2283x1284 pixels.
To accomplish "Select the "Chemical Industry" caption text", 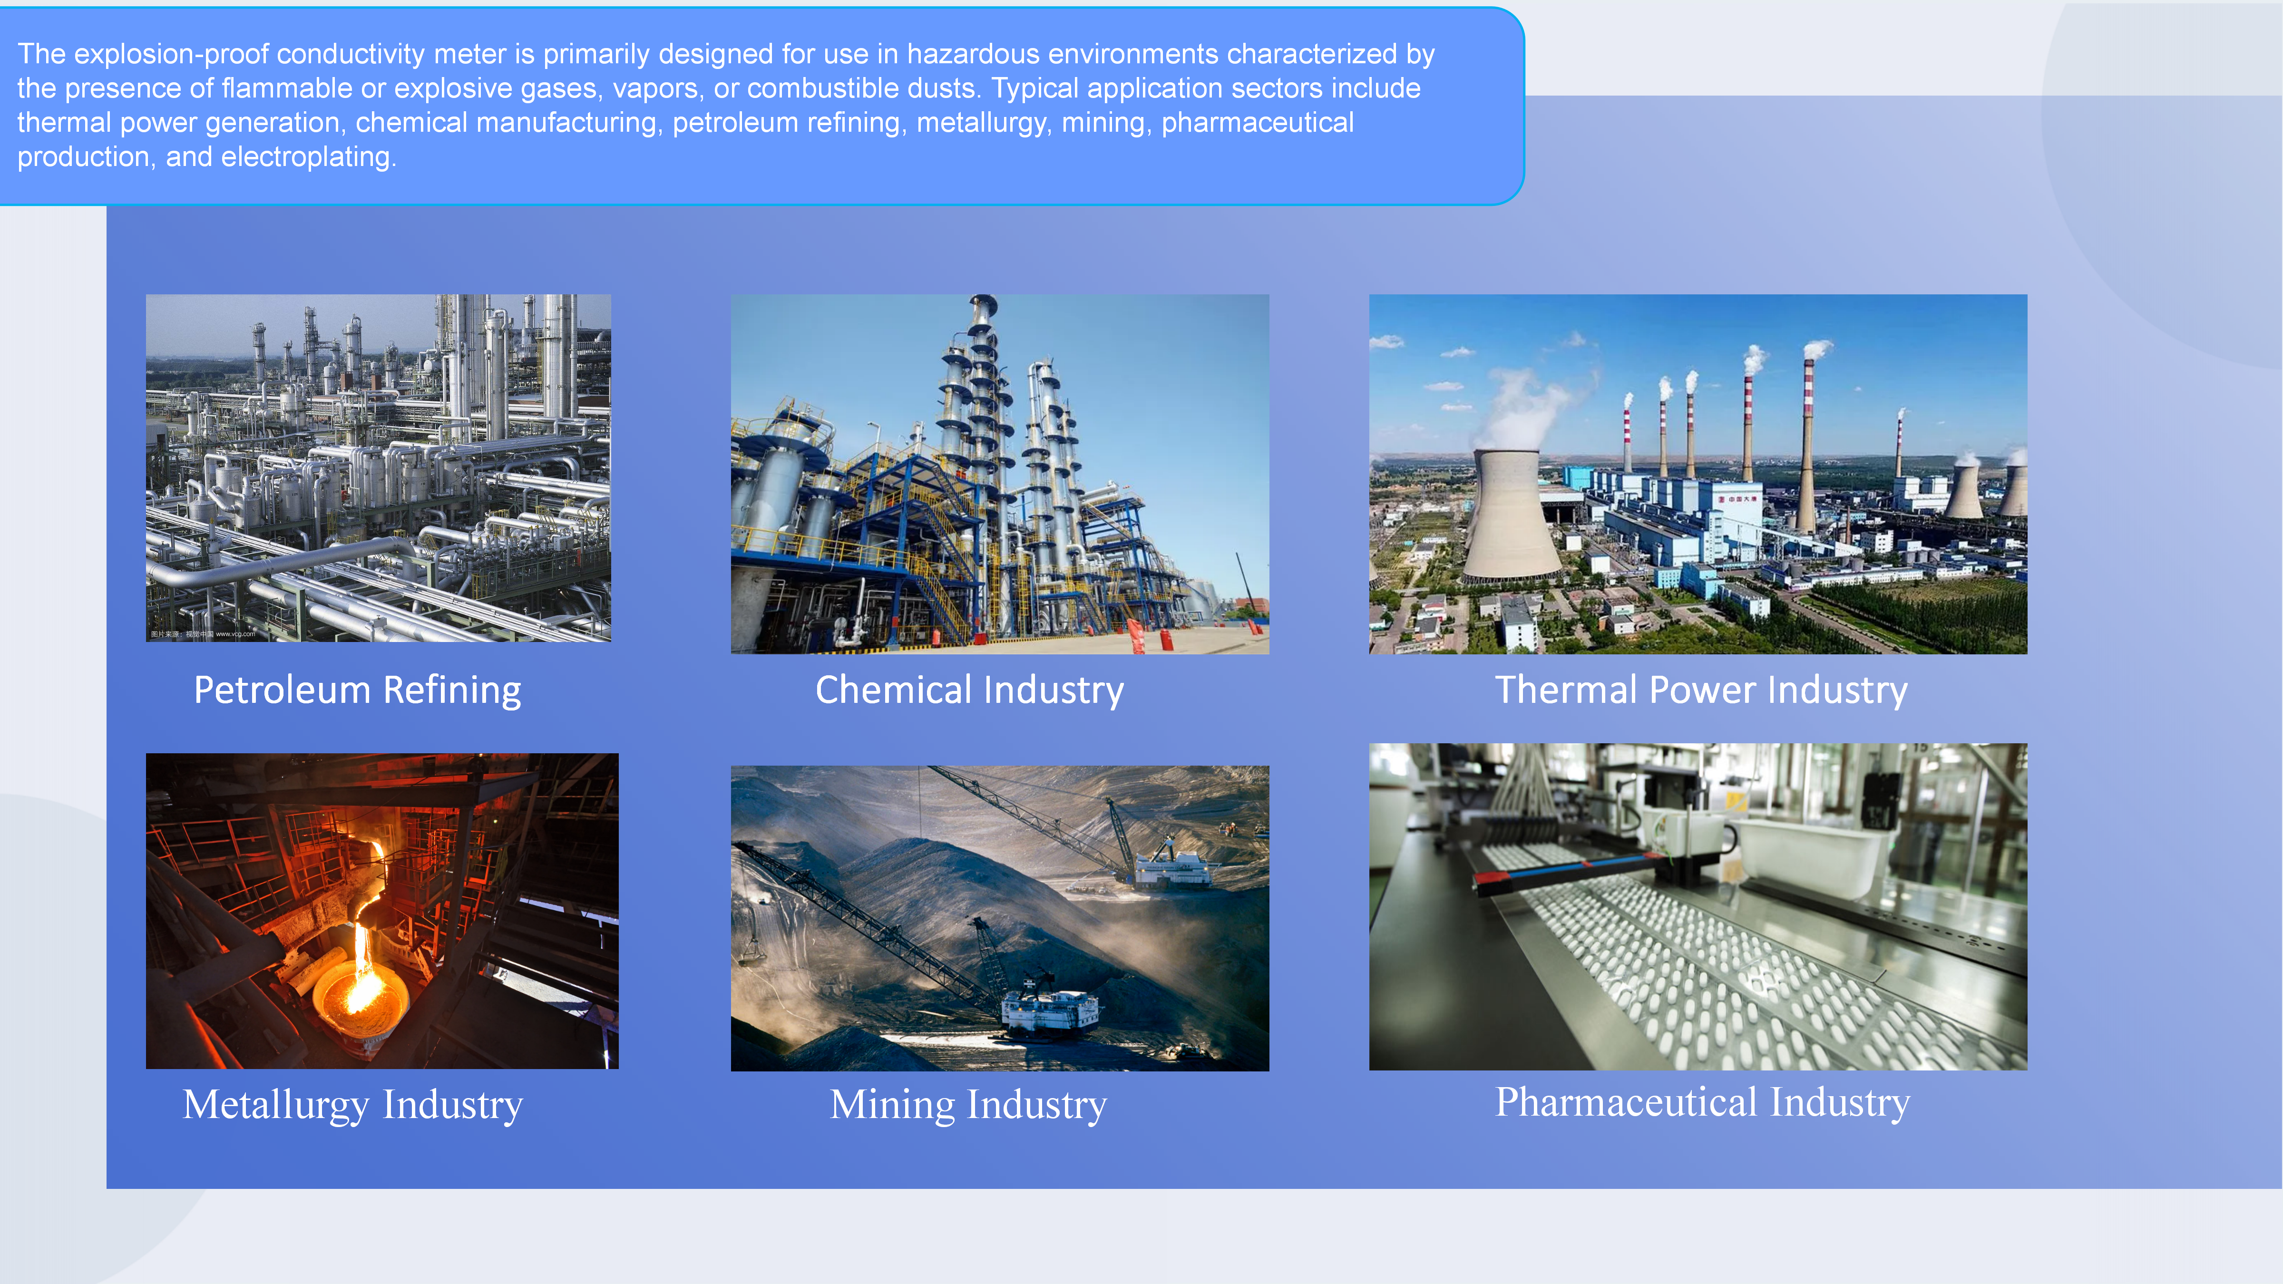I will point(969,690).
